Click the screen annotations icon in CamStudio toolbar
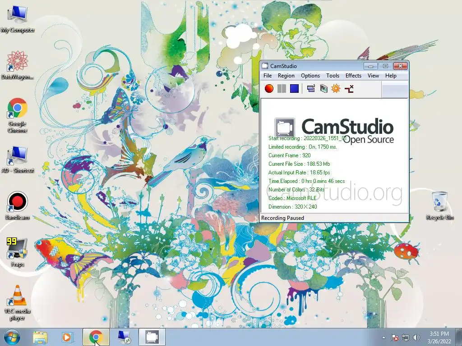Image resolution: width=462 pixels, height=346 pixels. [323, 89]
